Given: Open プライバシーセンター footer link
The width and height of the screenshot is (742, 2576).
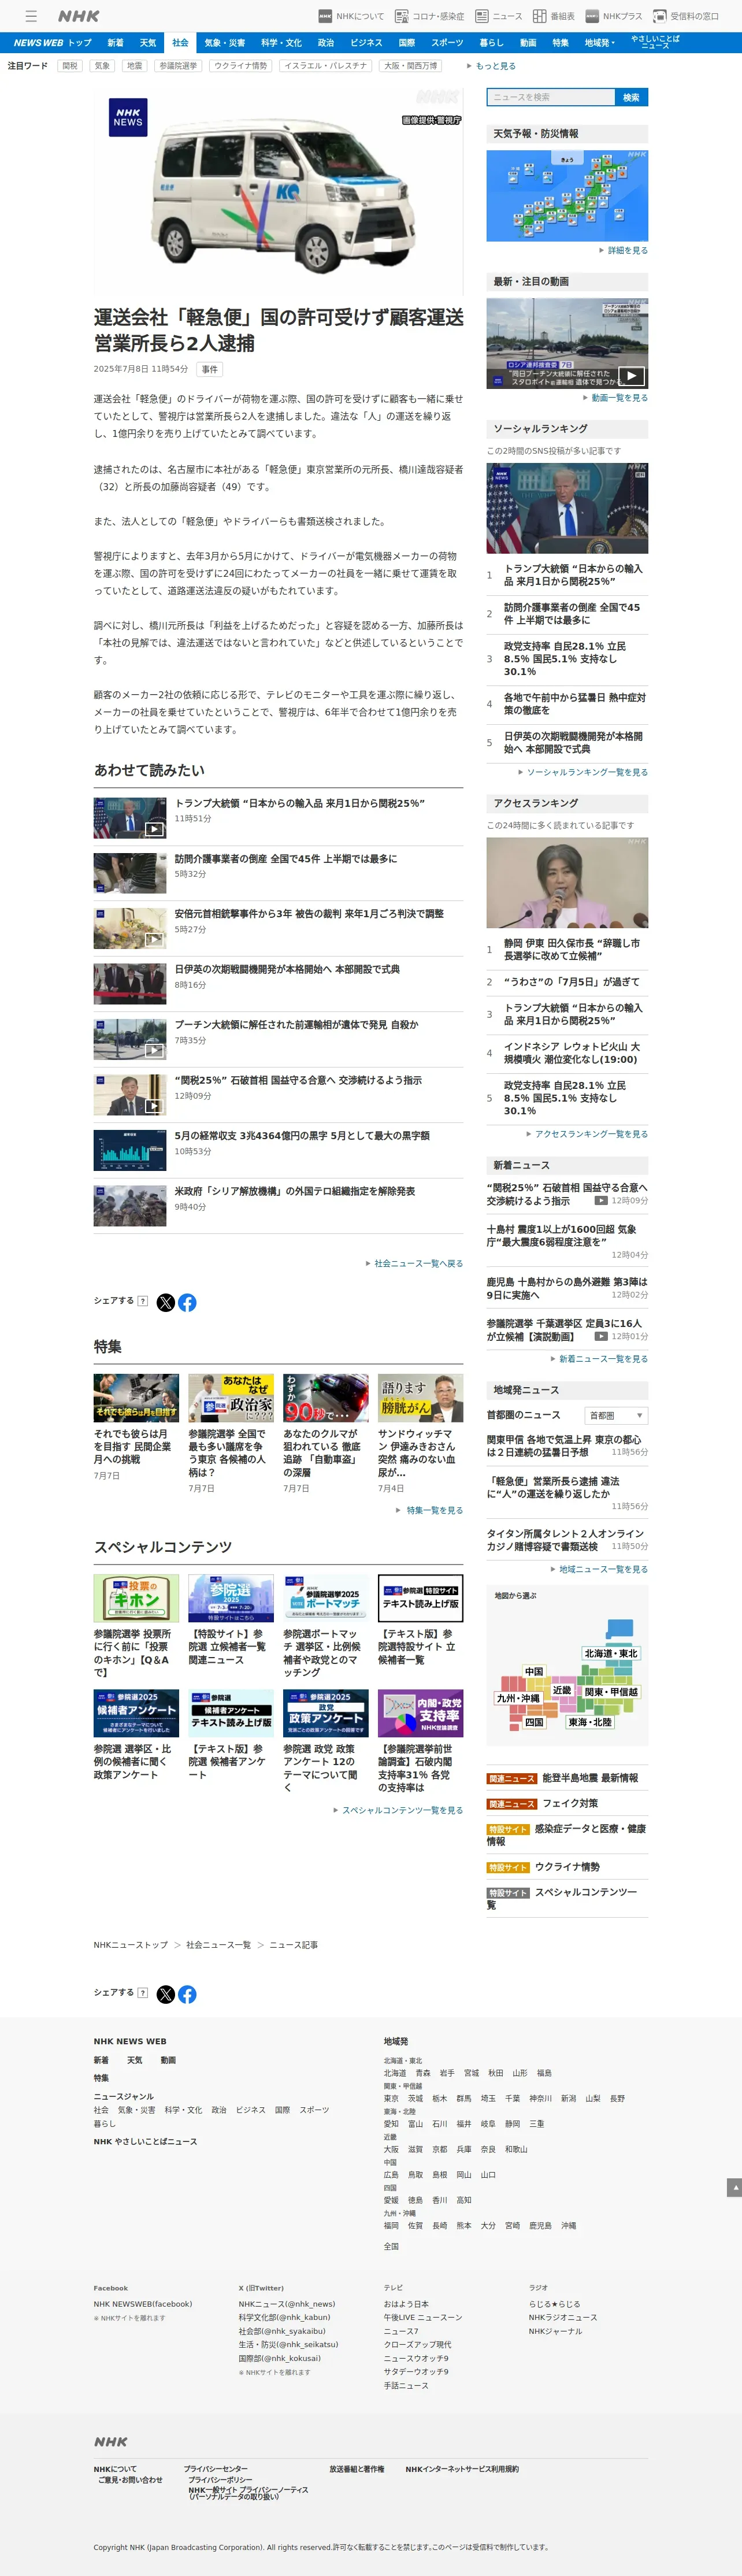Looking at the screenshot, I should (x=215, y=2469).
